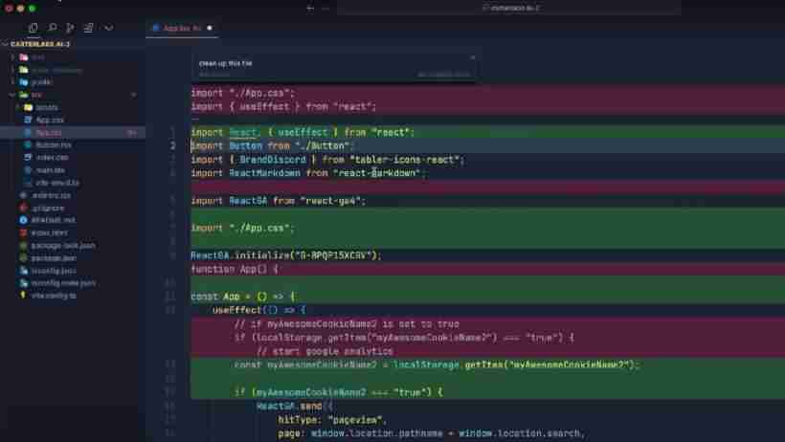Open the Extensions view icon

point(89,29)
